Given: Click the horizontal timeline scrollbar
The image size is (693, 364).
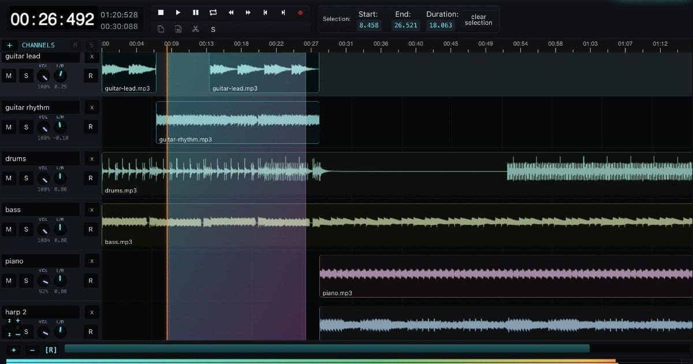Looking at the screenshot, I should click(327, 348).
